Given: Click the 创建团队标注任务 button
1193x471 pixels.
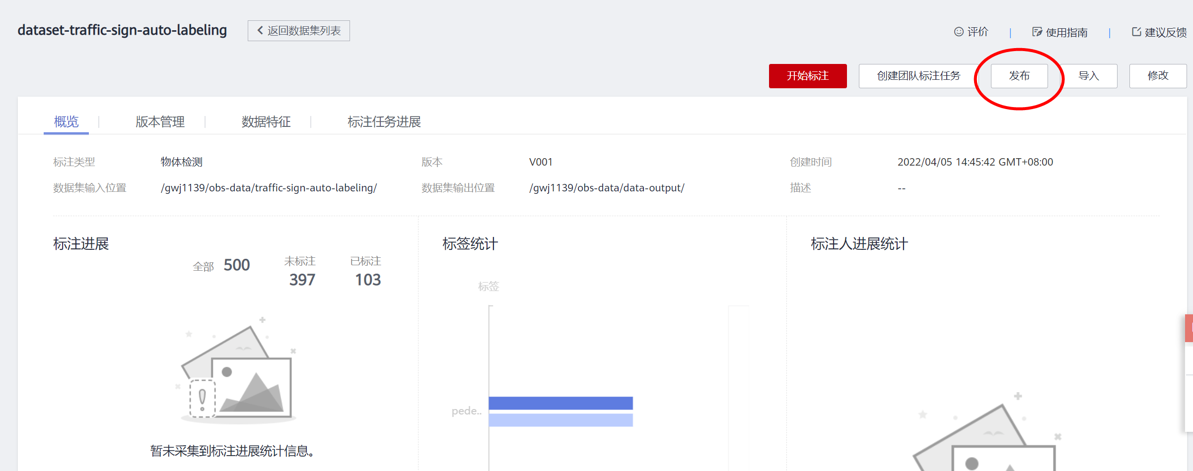Looking at the screenshot, I should tap(918, 76).
